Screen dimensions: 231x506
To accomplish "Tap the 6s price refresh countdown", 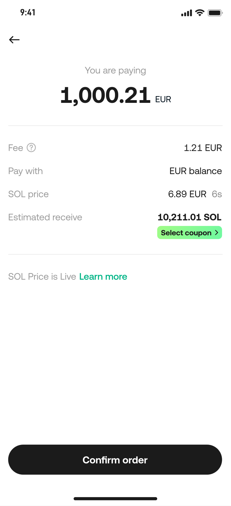I will tap(217, 194).
